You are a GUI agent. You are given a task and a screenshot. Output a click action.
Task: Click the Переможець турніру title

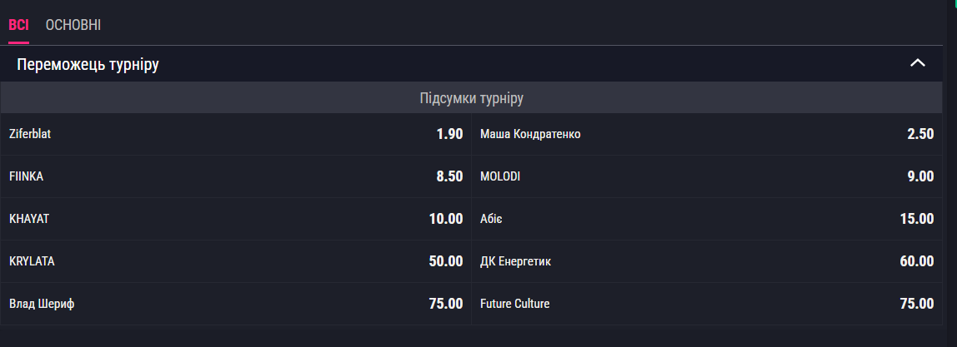(x=88, y=65)
